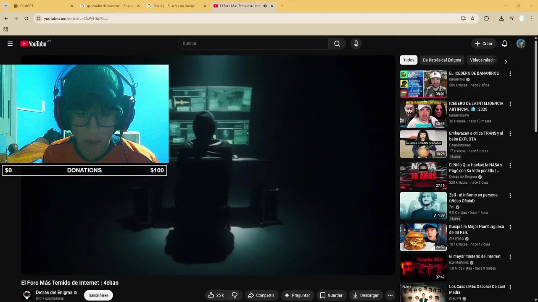
Task: Open the Cicada 3301 video thumbnail
Action: click(x=423, y=267)
